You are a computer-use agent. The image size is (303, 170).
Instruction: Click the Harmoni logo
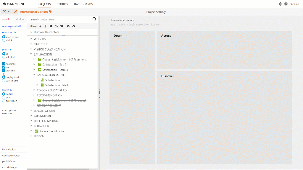tap(14, 4)
